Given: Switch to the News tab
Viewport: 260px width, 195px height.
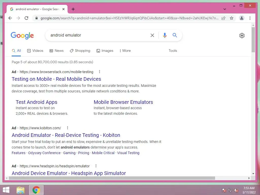Looking at the screenshot, I should (x=57, y=51).
